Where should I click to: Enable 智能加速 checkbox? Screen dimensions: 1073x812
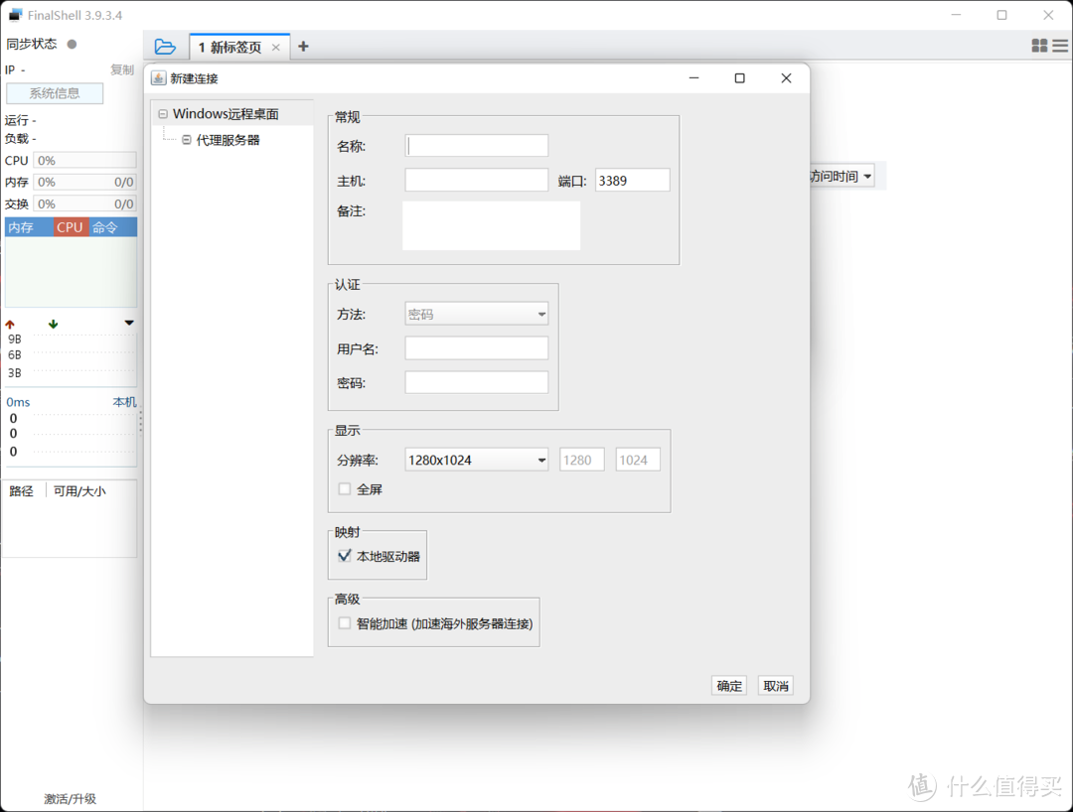click(345, 622)
